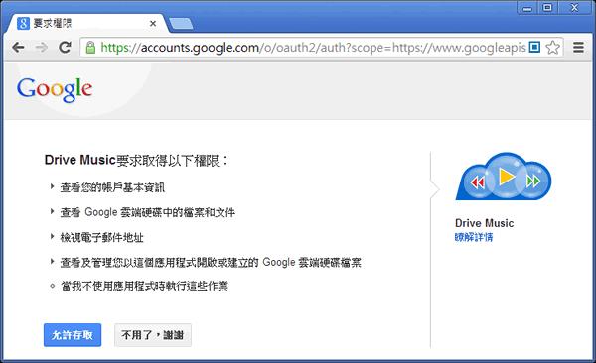596x363 pixels.
Task: Click the browser forward arrow
Action: (41, 48)
